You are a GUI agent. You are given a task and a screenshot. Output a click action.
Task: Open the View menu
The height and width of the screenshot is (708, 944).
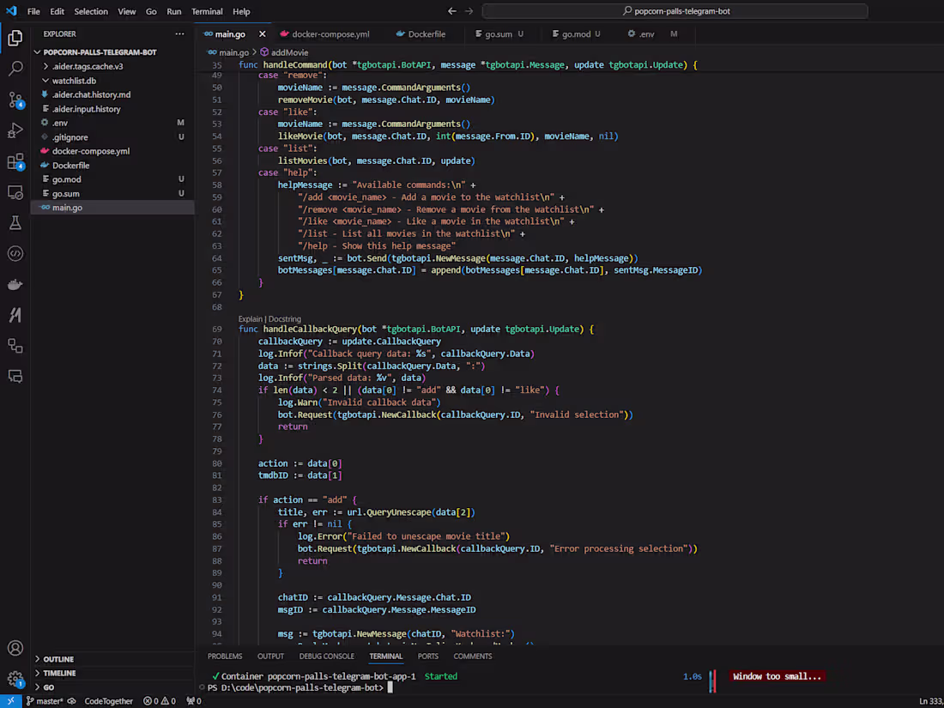tap(126, 11)
